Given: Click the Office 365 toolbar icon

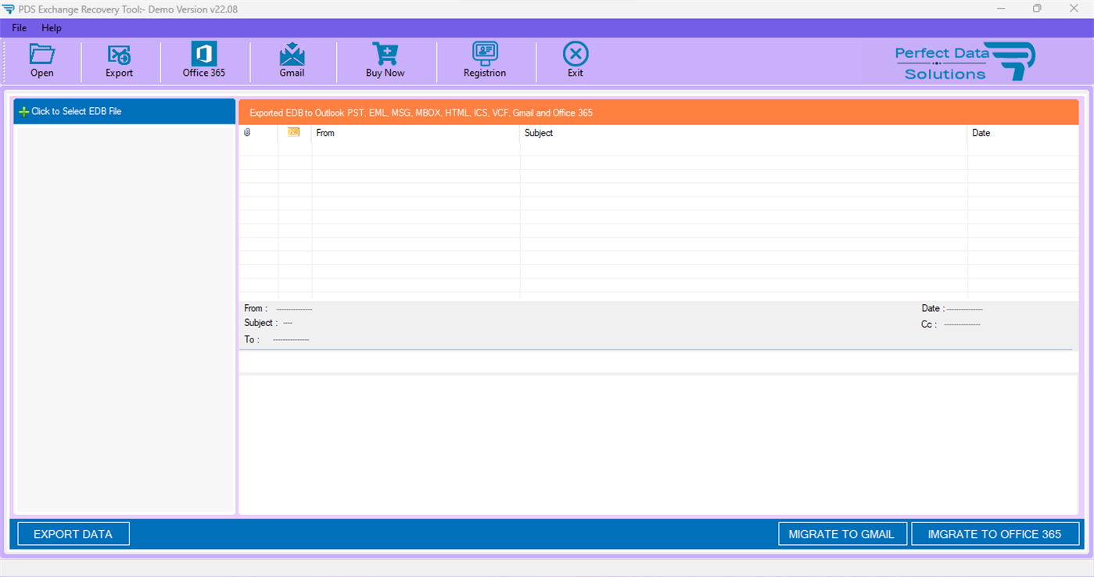Looking at the screenshot, I should (203, 60).
